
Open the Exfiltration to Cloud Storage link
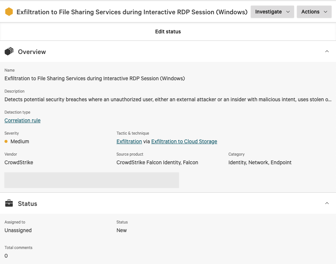184,141
